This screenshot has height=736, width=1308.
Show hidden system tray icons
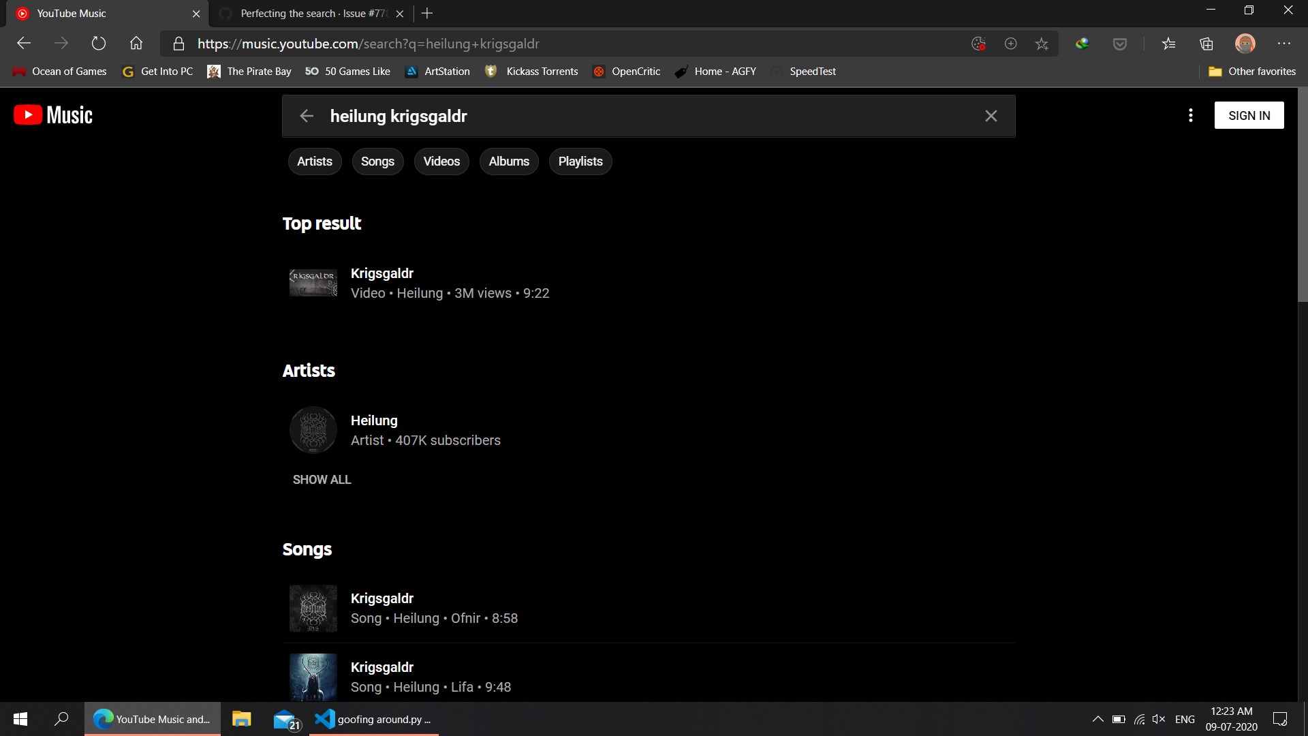point(1098,719)
